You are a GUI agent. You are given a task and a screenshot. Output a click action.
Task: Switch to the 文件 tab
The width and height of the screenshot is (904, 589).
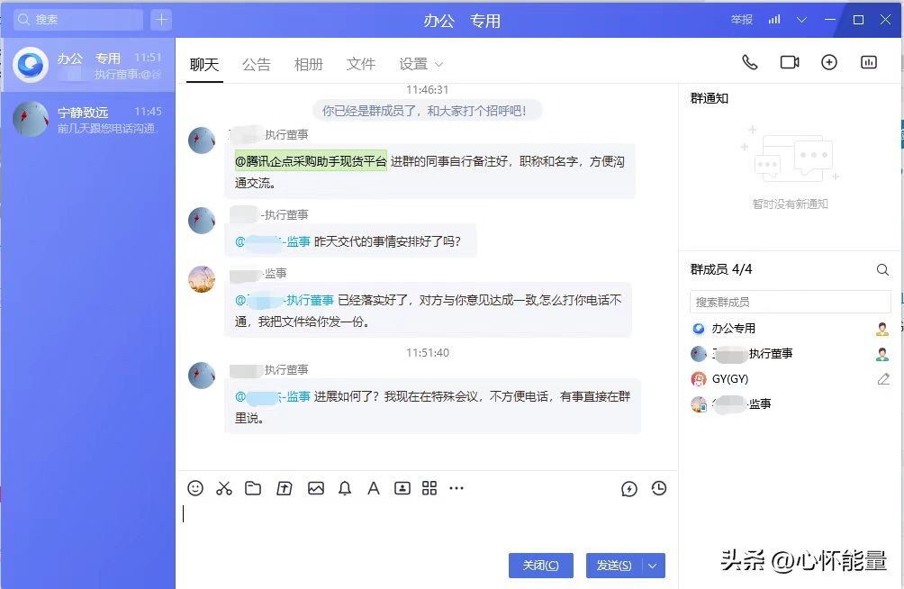pyautogui.click(x=360, y=64)
